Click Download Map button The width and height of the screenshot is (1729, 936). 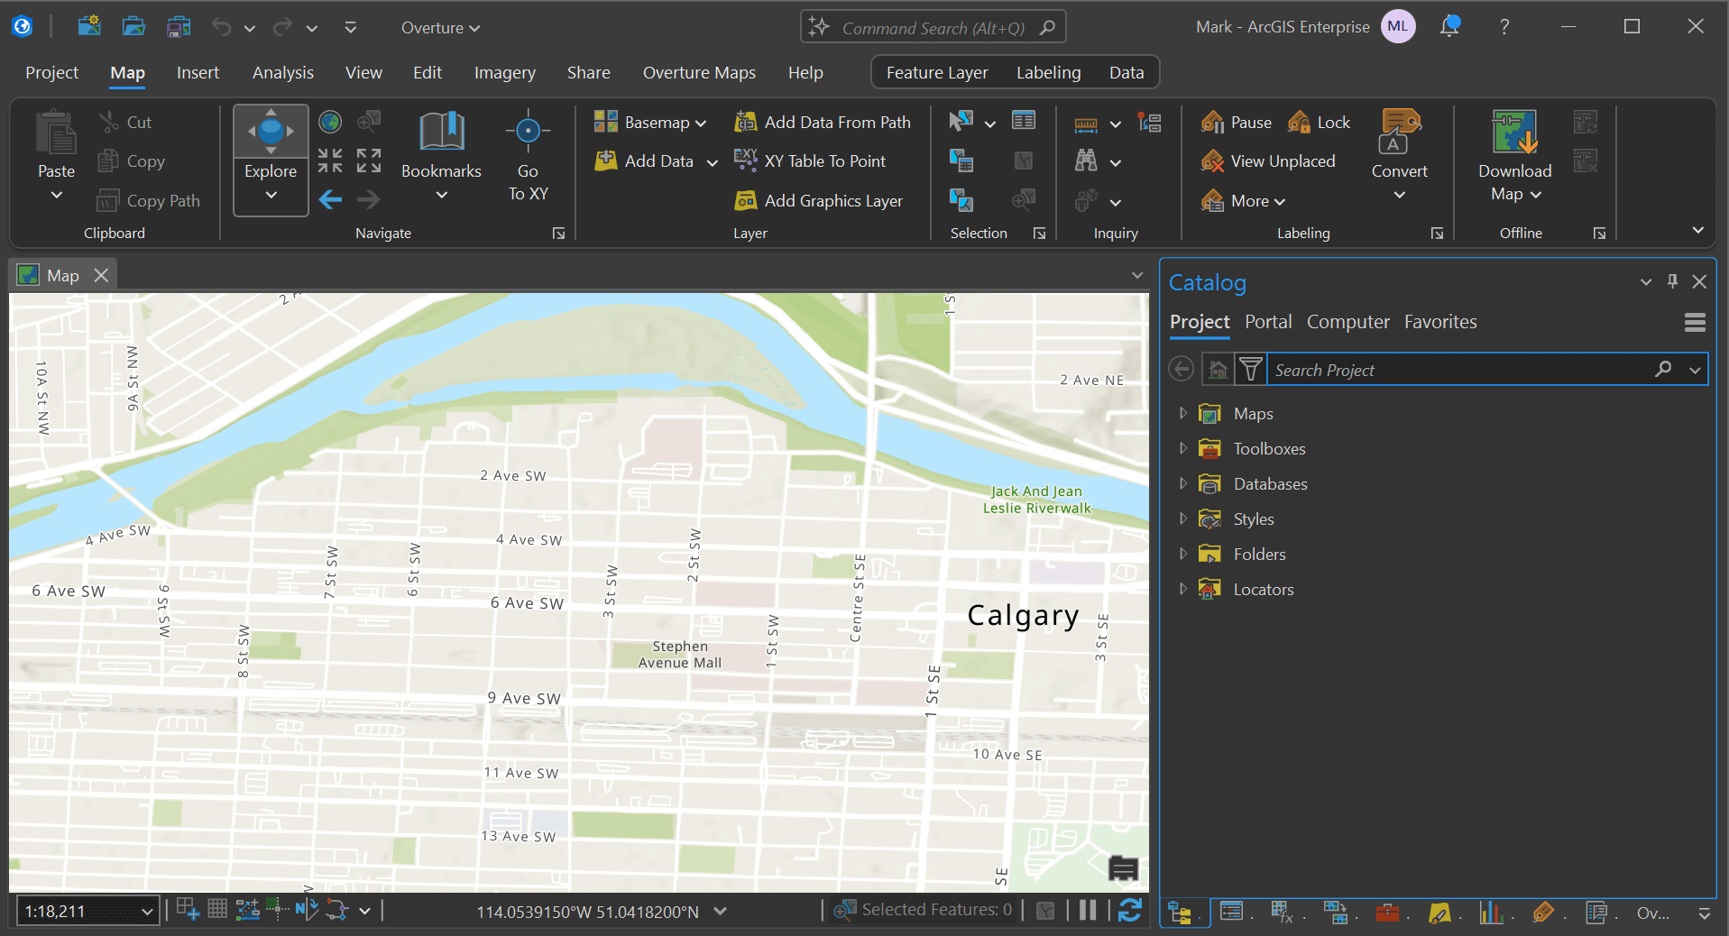click(1515, 155)
